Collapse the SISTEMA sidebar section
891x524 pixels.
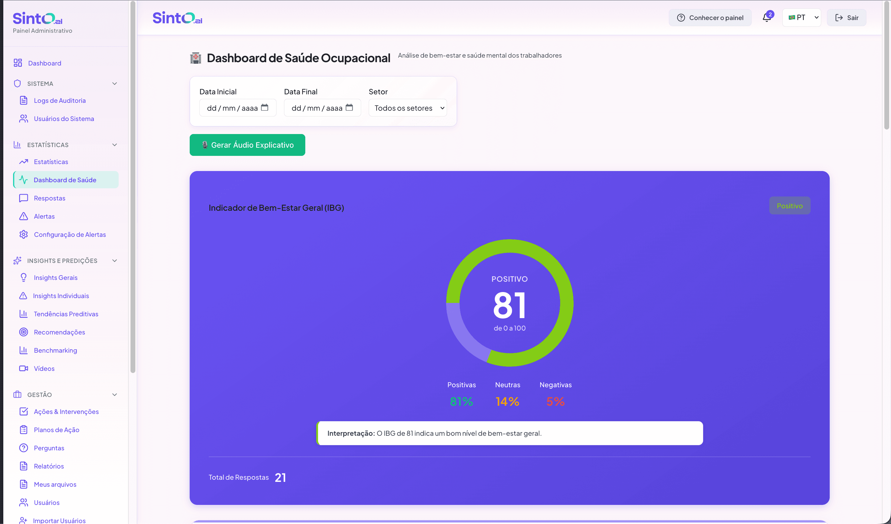pos(114,84)
